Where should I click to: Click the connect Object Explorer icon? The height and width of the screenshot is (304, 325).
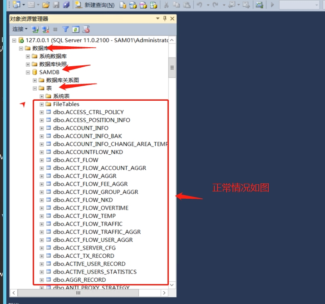35,29
